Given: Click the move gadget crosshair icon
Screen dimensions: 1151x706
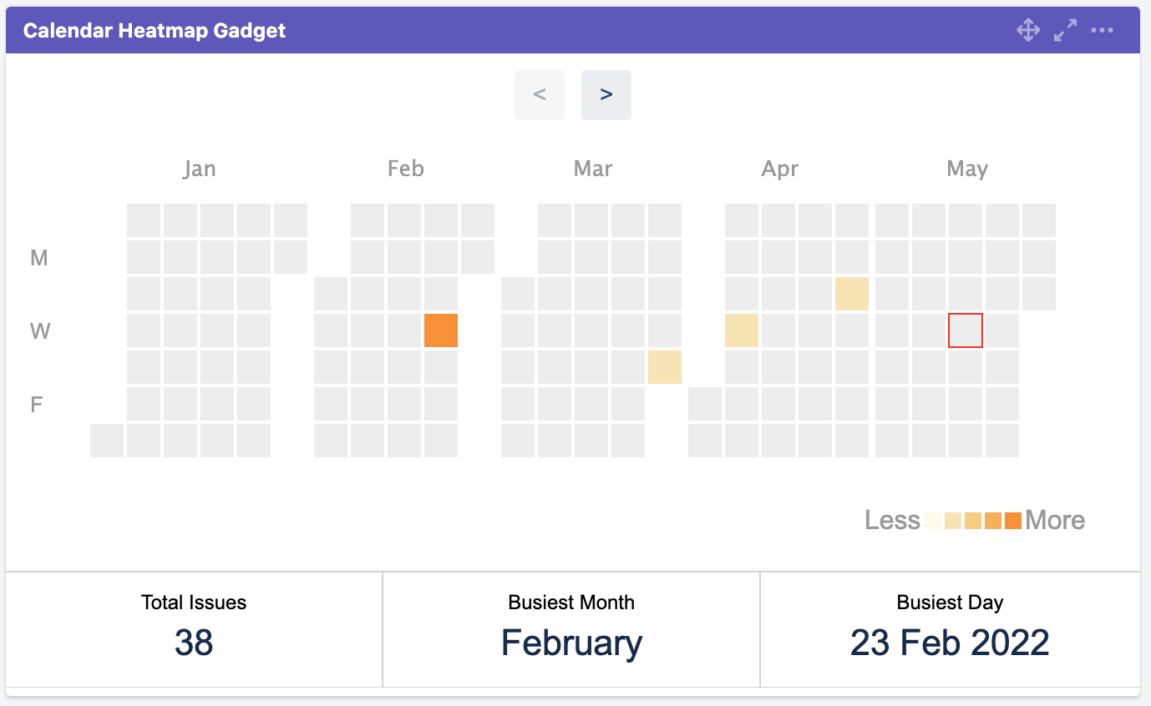Looking at the screenshot, I should (1027, 31).
